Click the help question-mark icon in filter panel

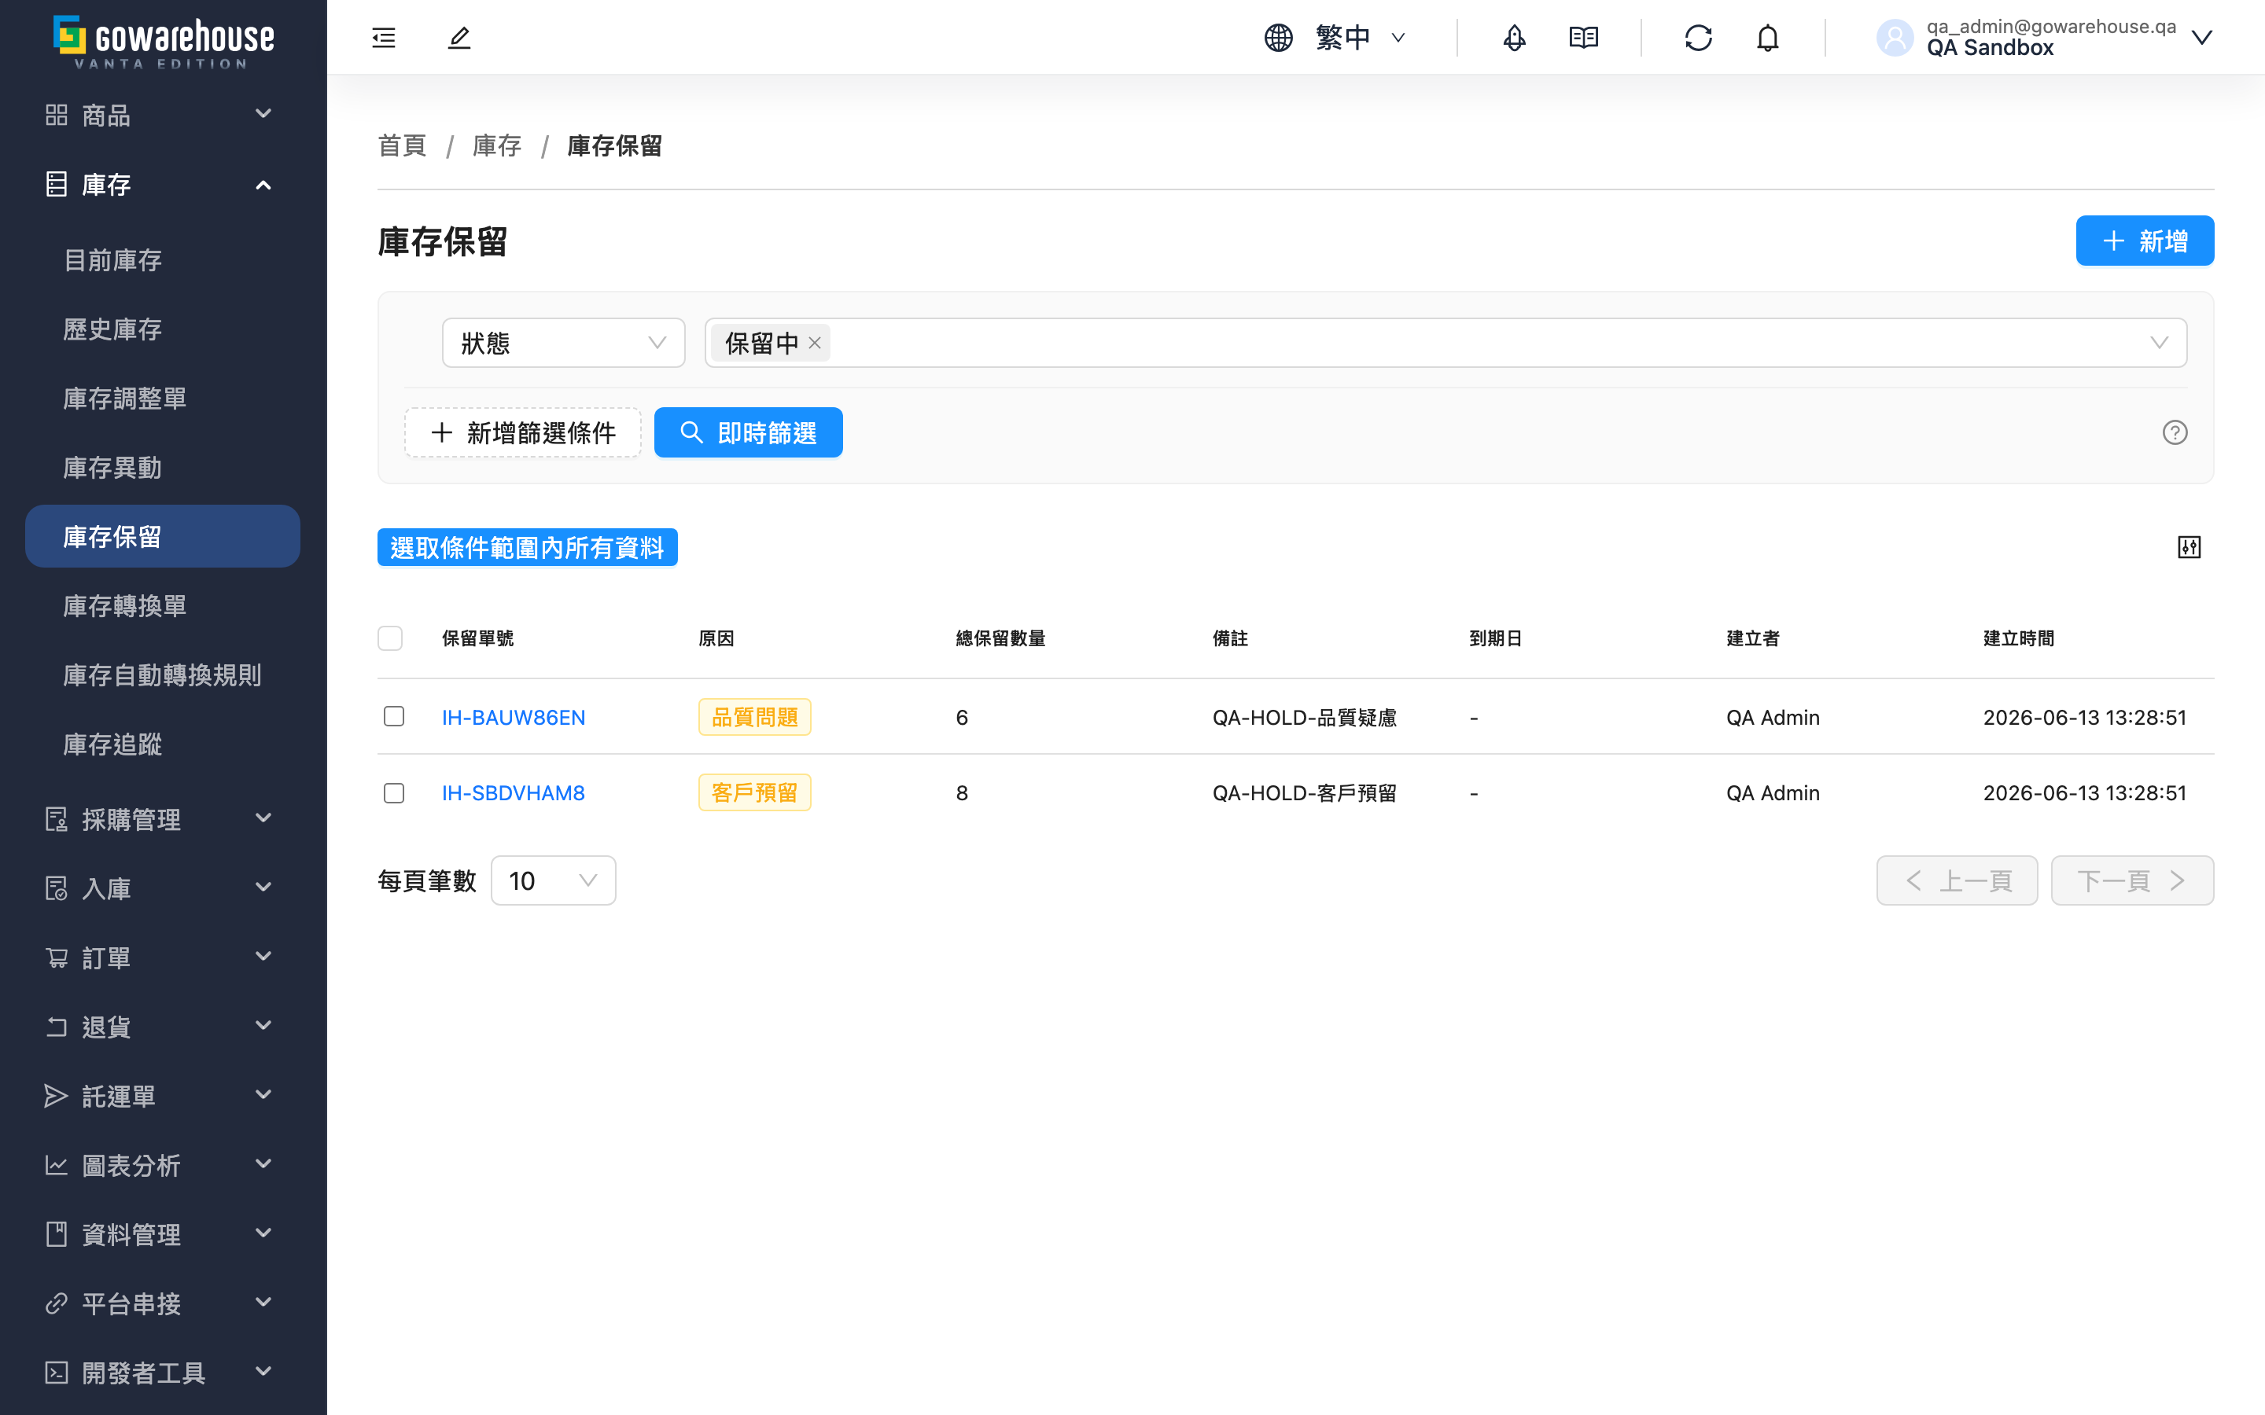click(2175, 432)
